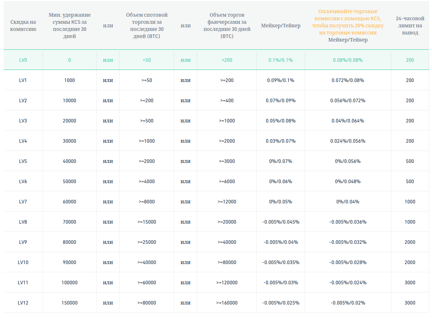Click the >=15000 spot volume cell
Viewport: 432px width, 318px height.
pyautogui.click(x=146, y=222)
